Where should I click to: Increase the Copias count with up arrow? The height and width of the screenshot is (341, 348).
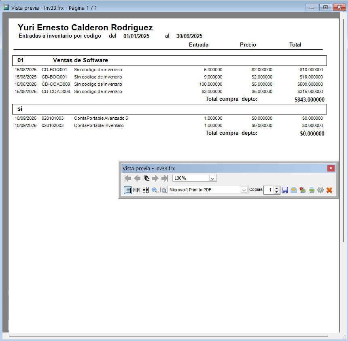[x=276, y=189]
